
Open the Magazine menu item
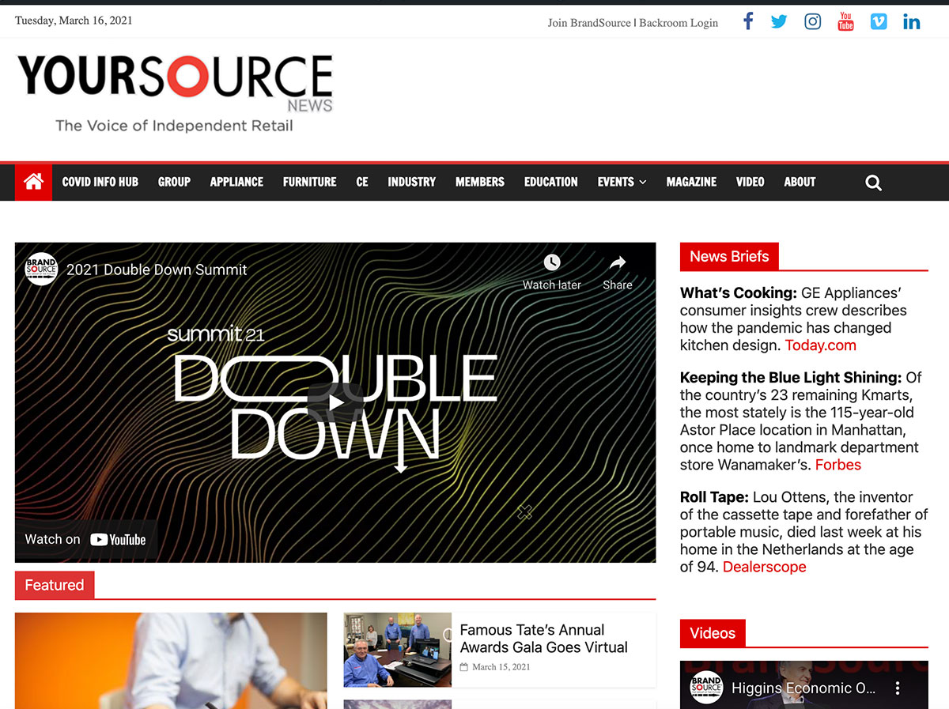point(691,182)
